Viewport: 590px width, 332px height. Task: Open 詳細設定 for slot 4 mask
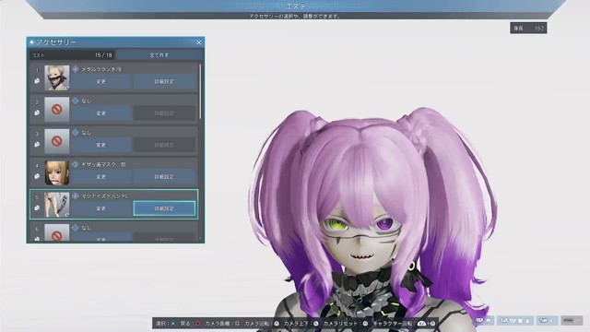(164, 176)
